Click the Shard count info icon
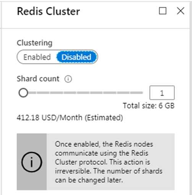192x195 pixels. click(68, 79)
